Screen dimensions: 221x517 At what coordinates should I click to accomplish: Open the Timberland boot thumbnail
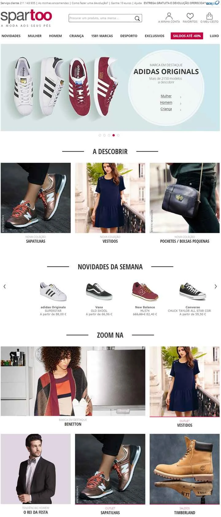click(x=184, y=469)
